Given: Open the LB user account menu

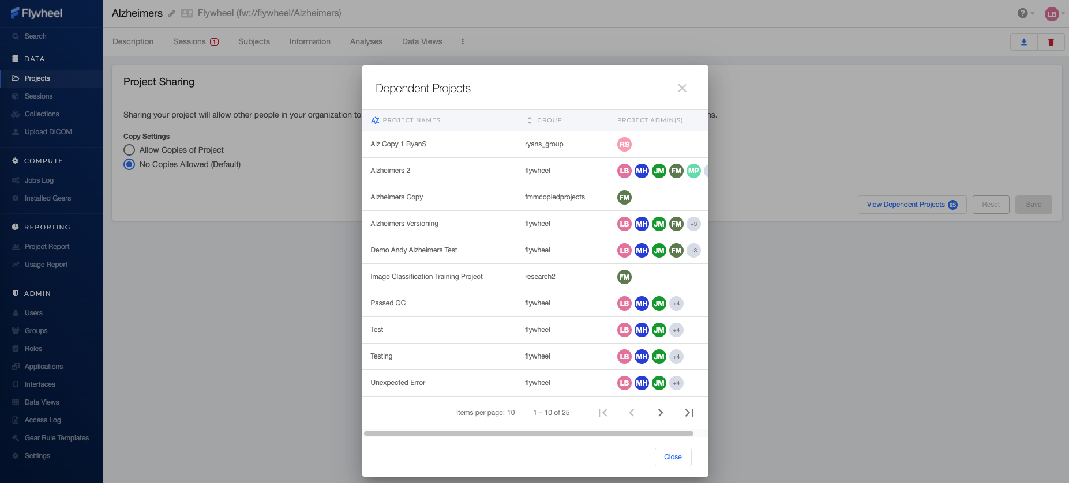Looking at the screenshot, I should [x=1052, y=14].
